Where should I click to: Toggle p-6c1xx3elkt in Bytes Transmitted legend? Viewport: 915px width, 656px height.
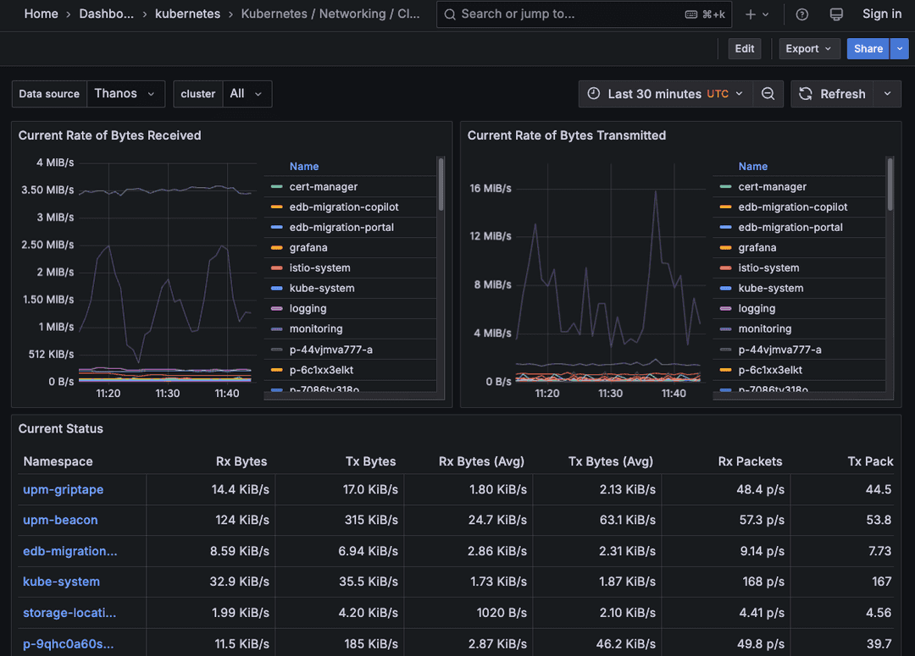coord(769,370)
